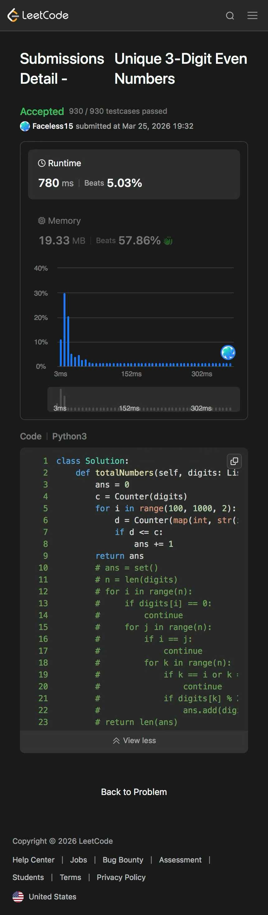This screenshot has width=268, height=915.
Task: Open the Help Center link
Action: [x=34, y=860]
